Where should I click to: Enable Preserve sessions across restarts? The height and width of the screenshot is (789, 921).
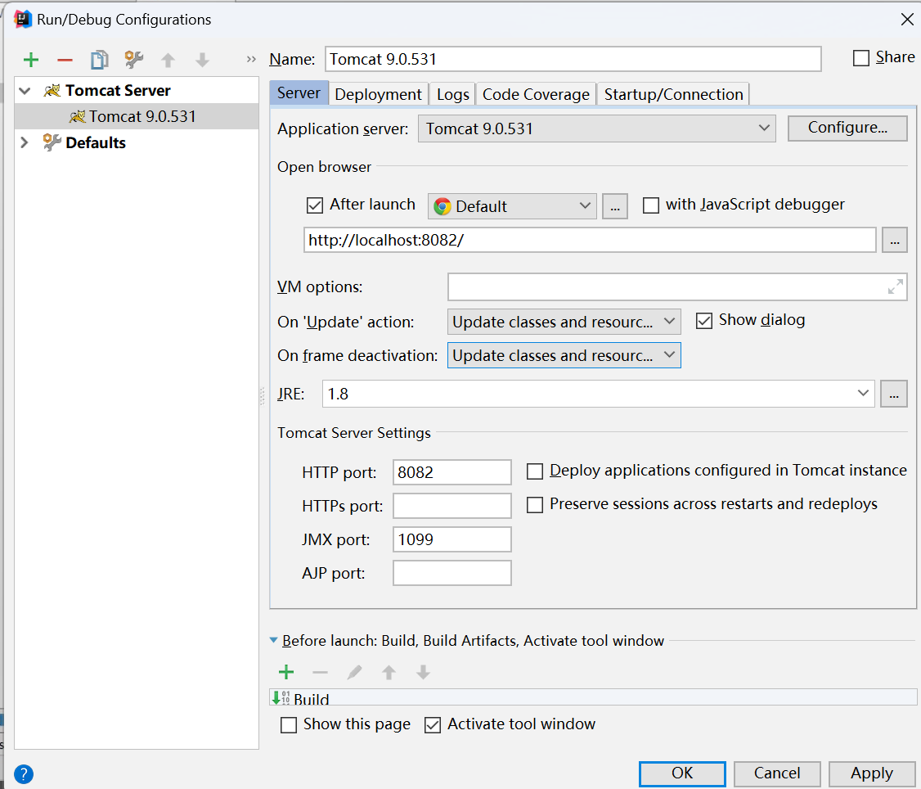pyautogui.click(x=534, y=505)
